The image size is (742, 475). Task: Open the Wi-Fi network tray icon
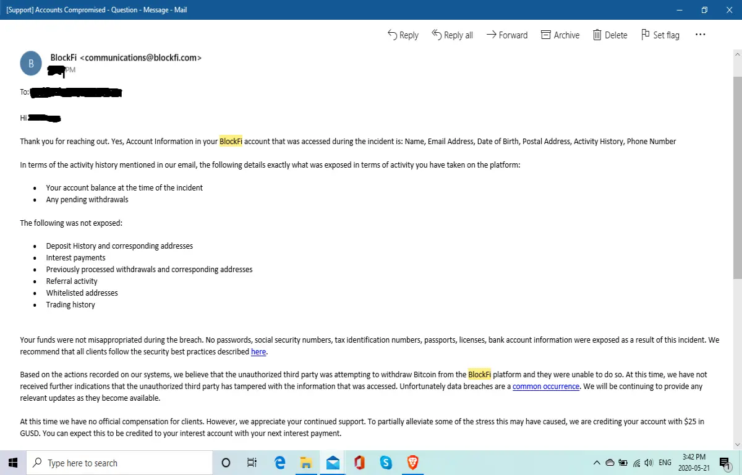tap(636, 463)
